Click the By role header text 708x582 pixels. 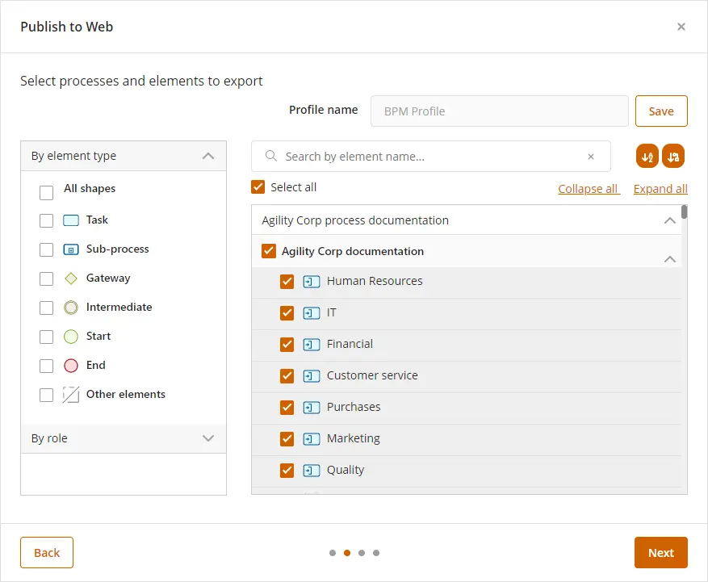(x=49, y=438)
